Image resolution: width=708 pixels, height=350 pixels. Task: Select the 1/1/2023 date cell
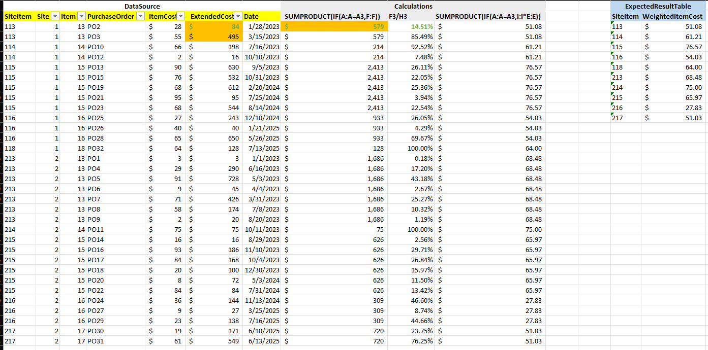[262, 158]
